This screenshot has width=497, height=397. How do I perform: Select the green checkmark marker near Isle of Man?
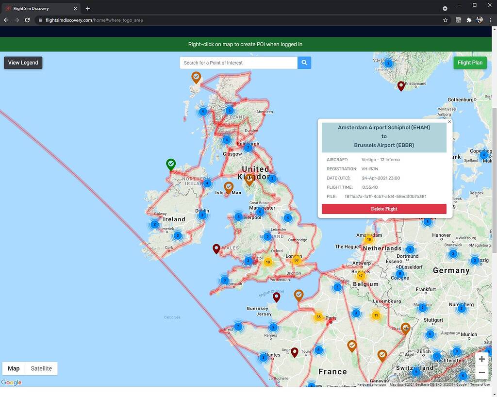click(x=170, y=164)
